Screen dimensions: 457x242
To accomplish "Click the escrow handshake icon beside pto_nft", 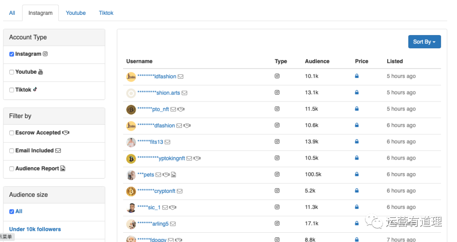I will click(181, 109).
